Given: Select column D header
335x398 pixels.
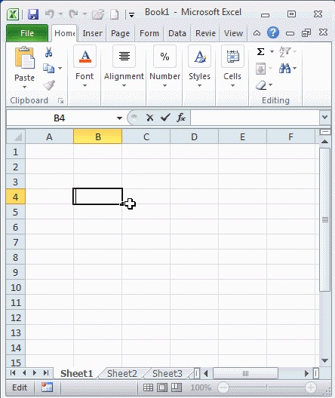Looking at the screenshot, I should coord(195,137).
